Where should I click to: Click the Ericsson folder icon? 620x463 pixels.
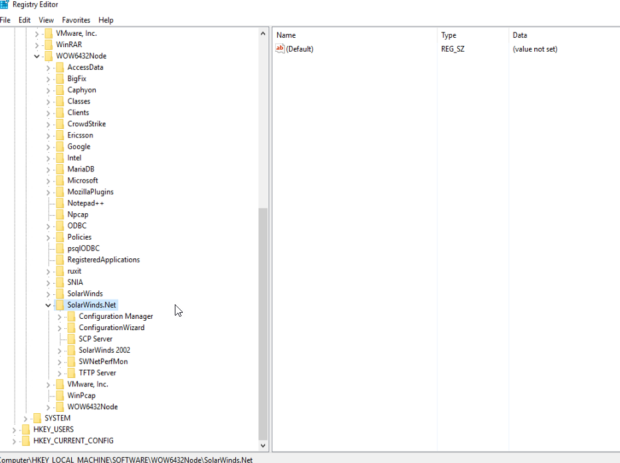point(60,136)
